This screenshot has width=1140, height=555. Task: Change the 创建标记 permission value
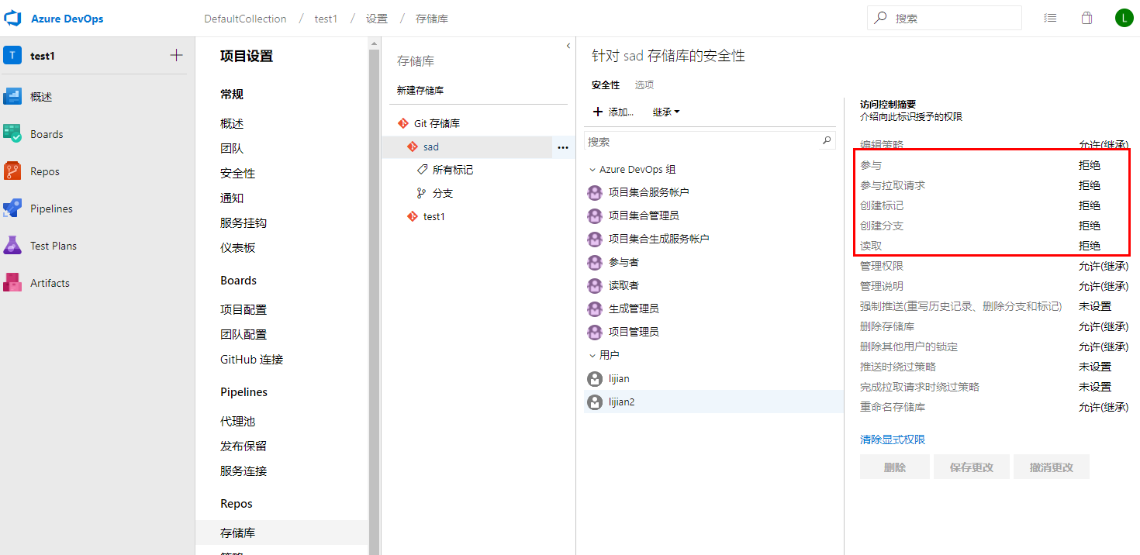tap(1090, 205)
